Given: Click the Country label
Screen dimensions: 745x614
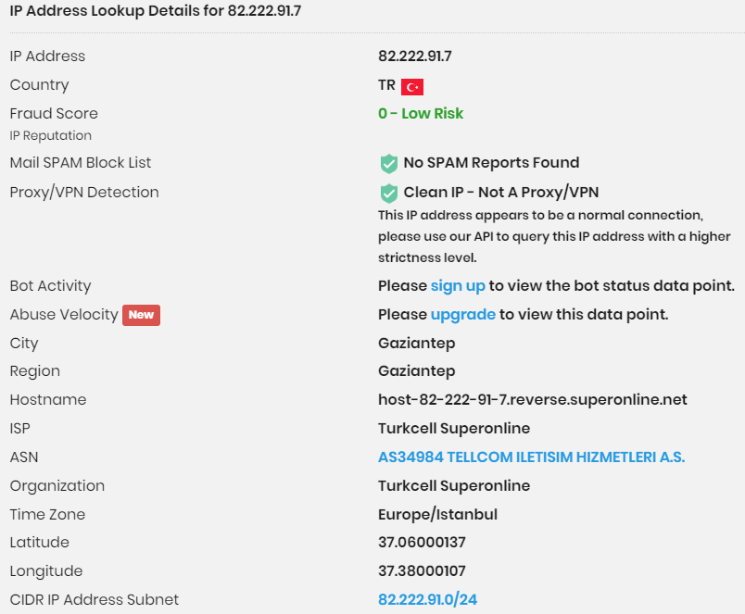Looking at the screenshot, I should pos(40,85).
